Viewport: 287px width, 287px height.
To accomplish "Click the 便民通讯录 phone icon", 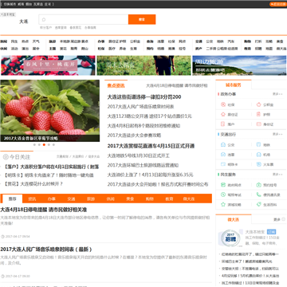I will pos(258,195).
